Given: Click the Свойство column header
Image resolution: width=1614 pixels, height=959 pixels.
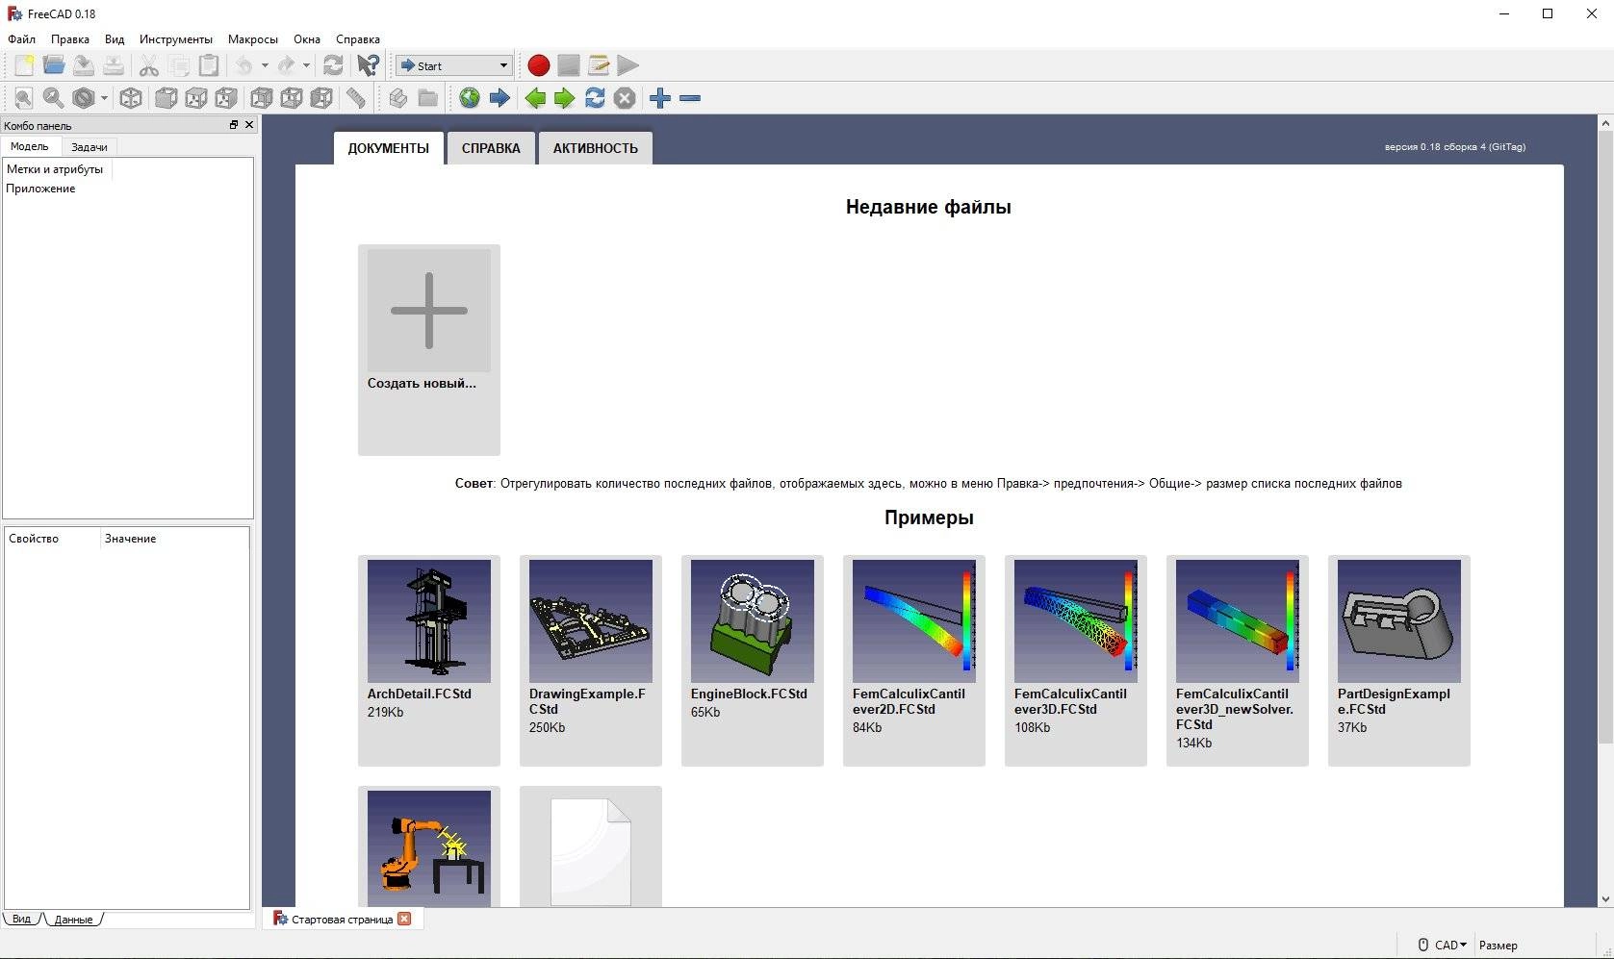Looking at the screenshot, I should pos(53,539).
